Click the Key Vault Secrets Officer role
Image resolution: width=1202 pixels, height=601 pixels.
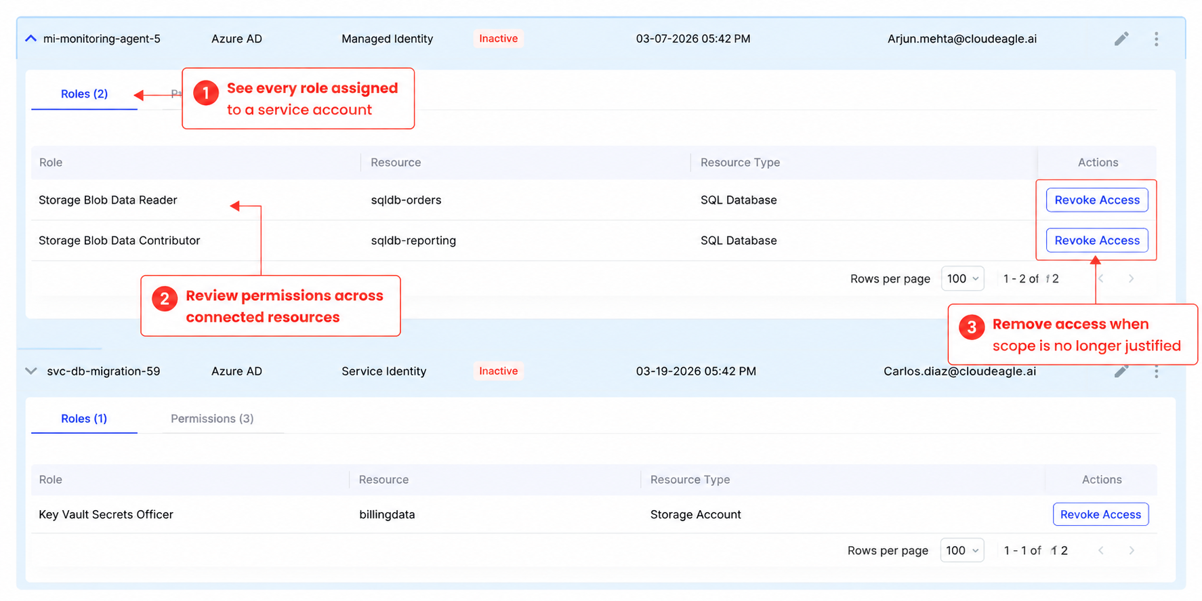[106, 514]
